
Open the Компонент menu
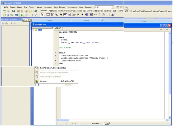48,7
